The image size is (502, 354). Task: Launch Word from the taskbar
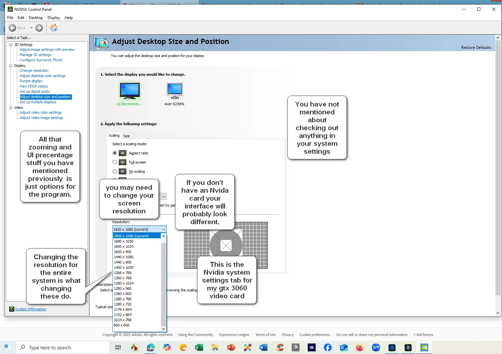coord(263,347)
